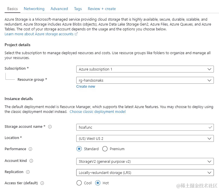Expand the Account kind dropdown

pos(145,161)
